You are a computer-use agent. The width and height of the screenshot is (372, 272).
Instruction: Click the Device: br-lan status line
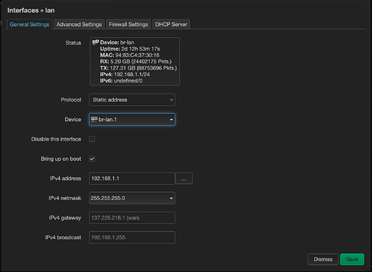pyautogui.click(x=117, y=43)
